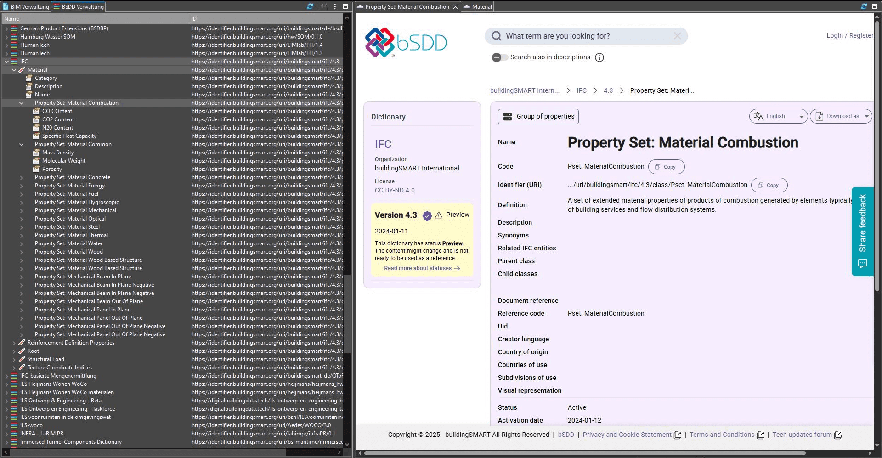Click the Group of properties button

coord(538,117)
